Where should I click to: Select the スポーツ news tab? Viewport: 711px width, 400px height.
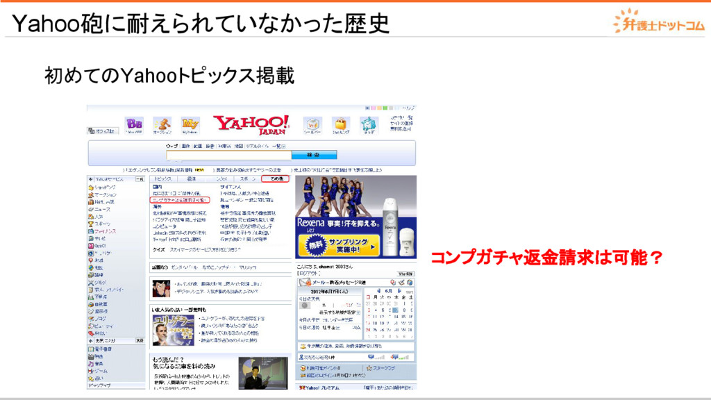248,179
